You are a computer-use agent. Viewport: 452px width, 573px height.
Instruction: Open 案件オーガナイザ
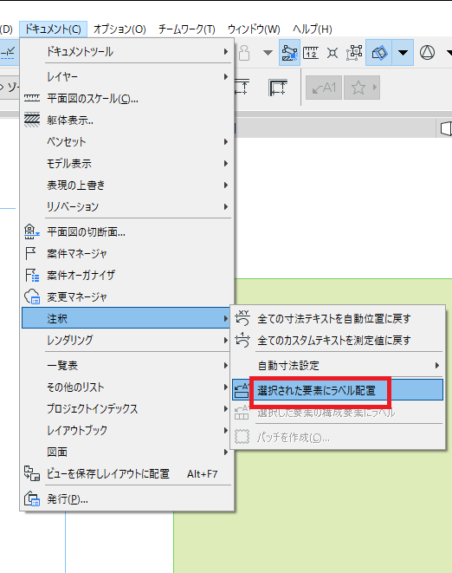pos(126,275)
